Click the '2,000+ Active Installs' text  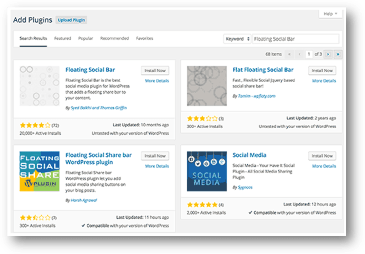coord(206,213)
